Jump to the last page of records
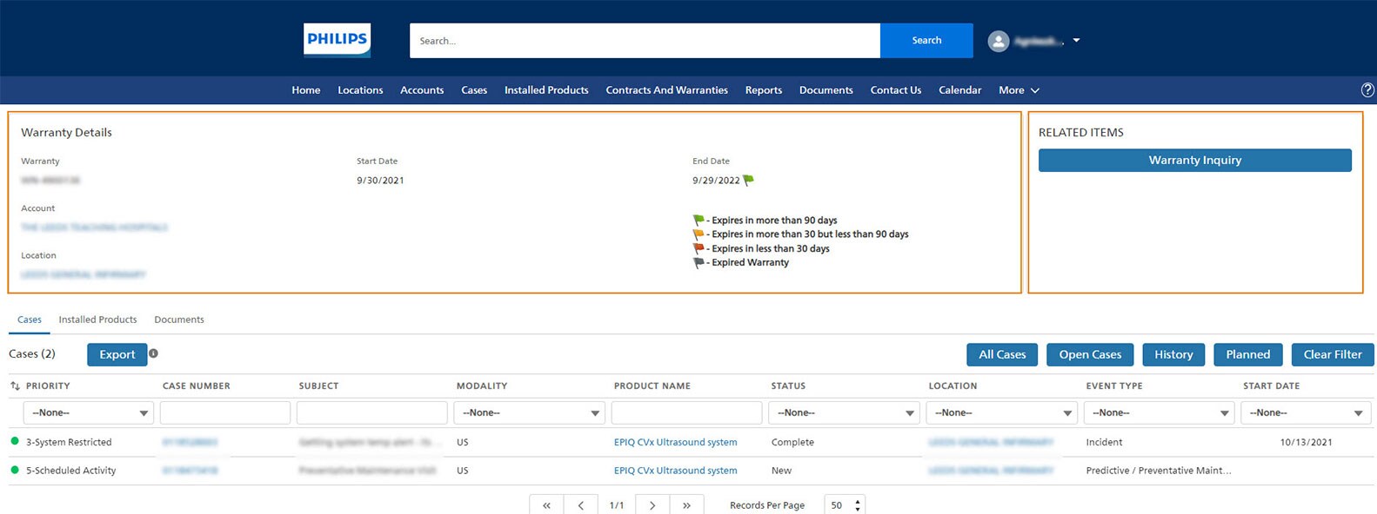 coord(686,505)
